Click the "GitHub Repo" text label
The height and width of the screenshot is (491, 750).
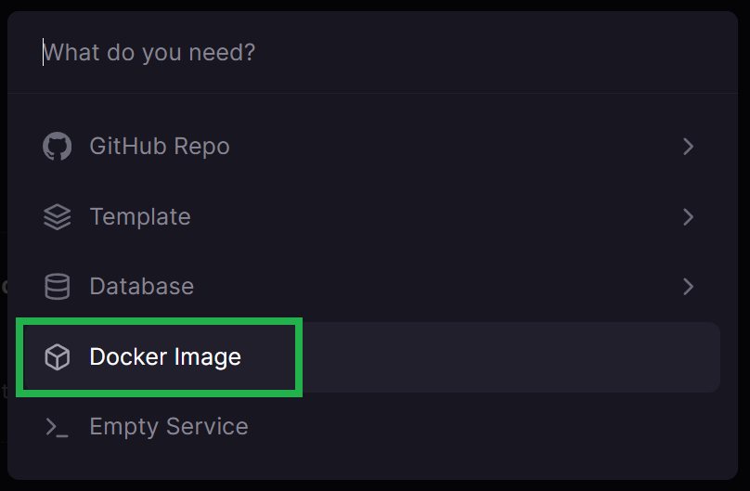[x=160, y=147]
